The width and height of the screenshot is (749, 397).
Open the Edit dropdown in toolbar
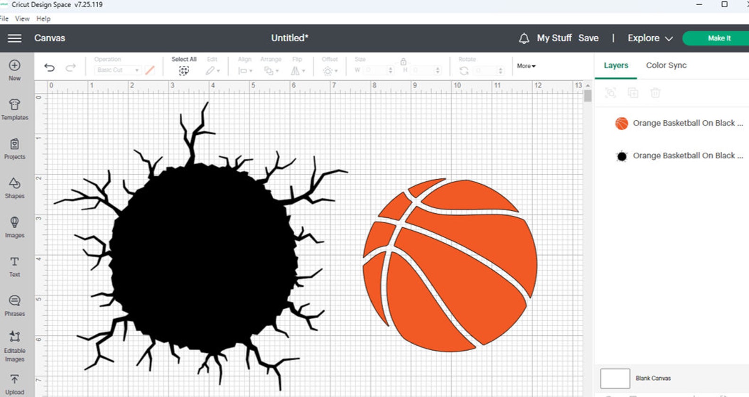(213, 71)
